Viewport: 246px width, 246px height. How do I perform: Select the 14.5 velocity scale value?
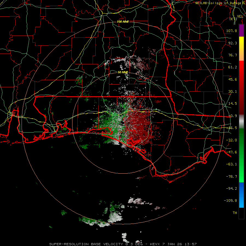tap(233, 104)
